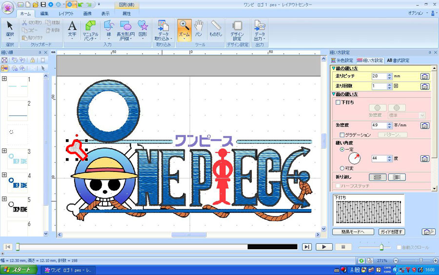The width and height of the screenshot is (439, 275).
Task: Select the 可変 angle radio button
Action: pos(342,168)
